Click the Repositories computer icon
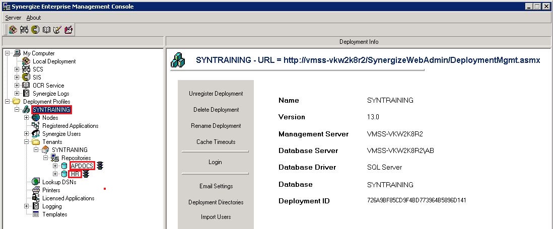This screenshot has height=229, width=553. 55,158
